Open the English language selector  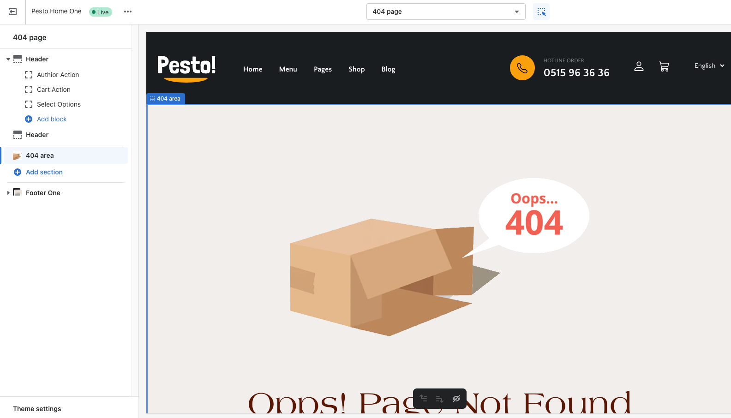(709, 66)
